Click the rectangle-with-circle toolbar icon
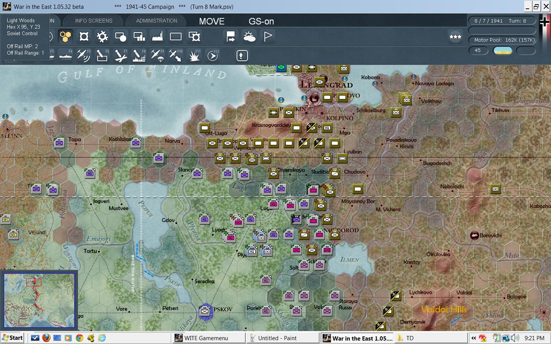The height and width of the screenshot is (344, 551). pos(121,36)
